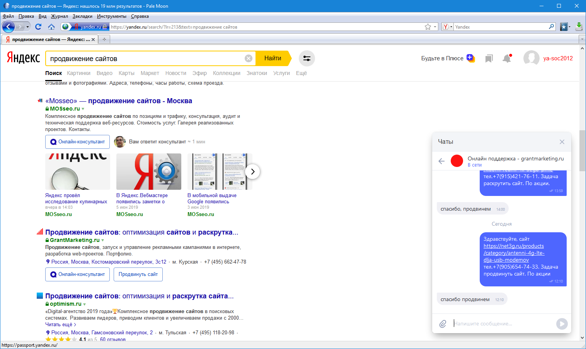Image resolution: width=586 pixels, height=349 pixels.
Task: Attach a file with paperclip icon
Action: coord(443,324)
